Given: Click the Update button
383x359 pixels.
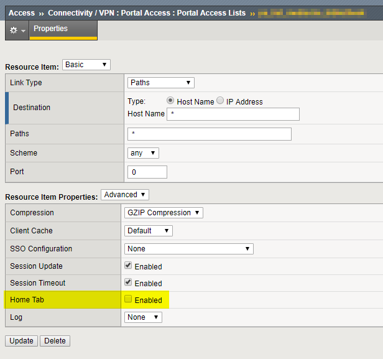Looking at the screenshot, I should [21, 341].
